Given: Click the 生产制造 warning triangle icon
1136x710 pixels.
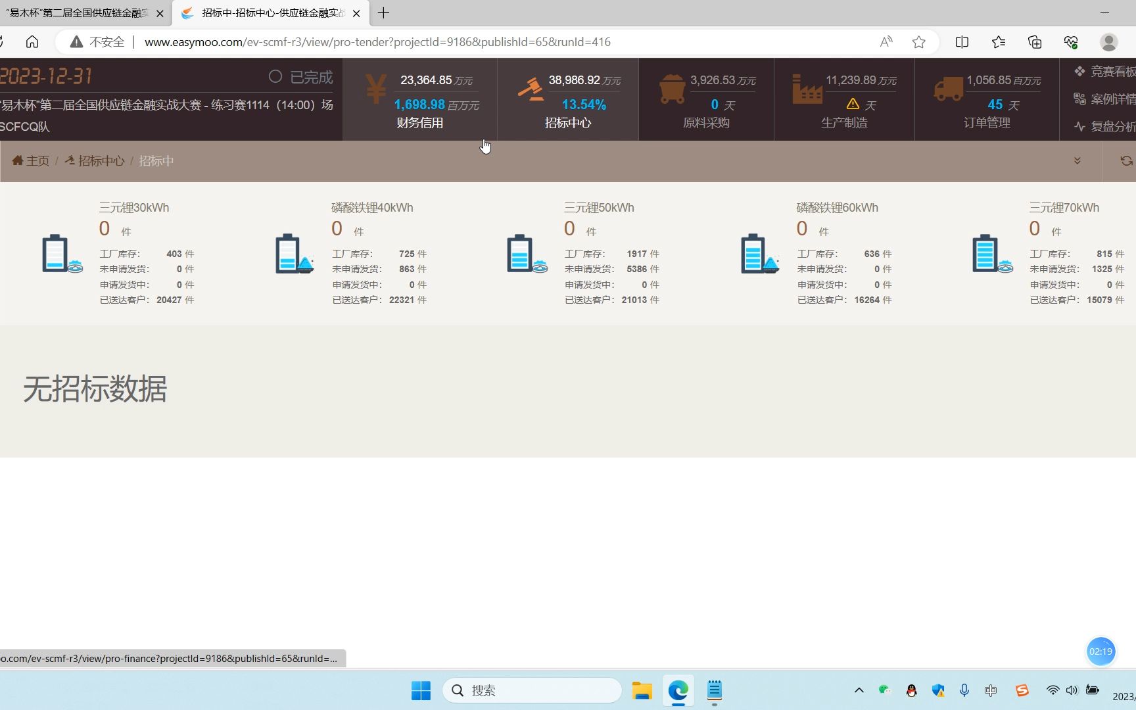Looking at the screenshot, I should coord(853,104).
